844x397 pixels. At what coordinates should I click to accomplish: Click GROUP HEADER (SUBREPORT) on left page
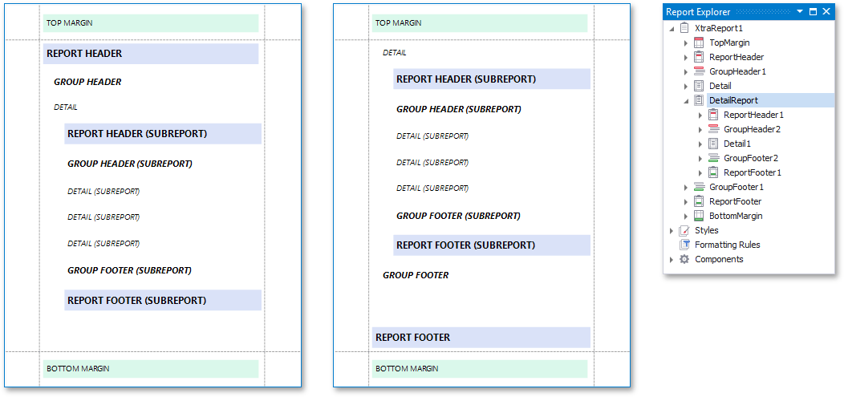point(130,164)
